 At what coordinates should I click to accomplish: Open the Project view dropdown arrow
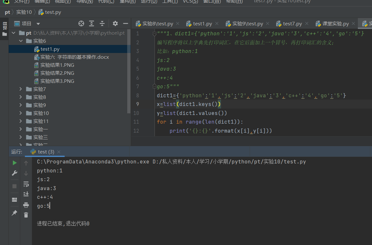(x=38, y=24)
